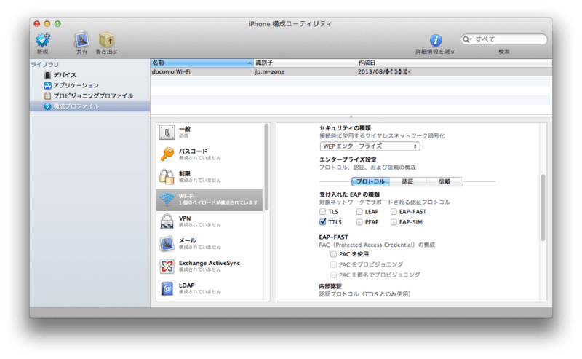Click the 共有 (Share) toolbar icon
Viewport: 582px width, 359px height.
[x=81, y=40]
